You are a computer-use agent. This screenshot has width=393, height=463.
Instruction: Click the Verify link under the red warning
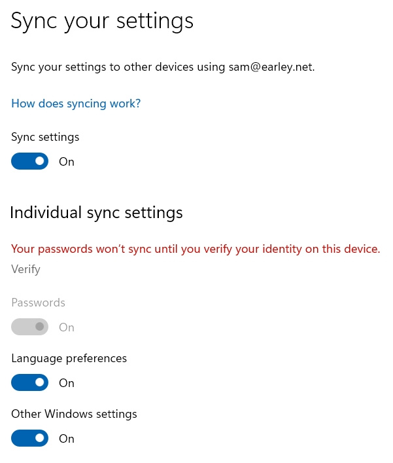[x=26, y=269]
